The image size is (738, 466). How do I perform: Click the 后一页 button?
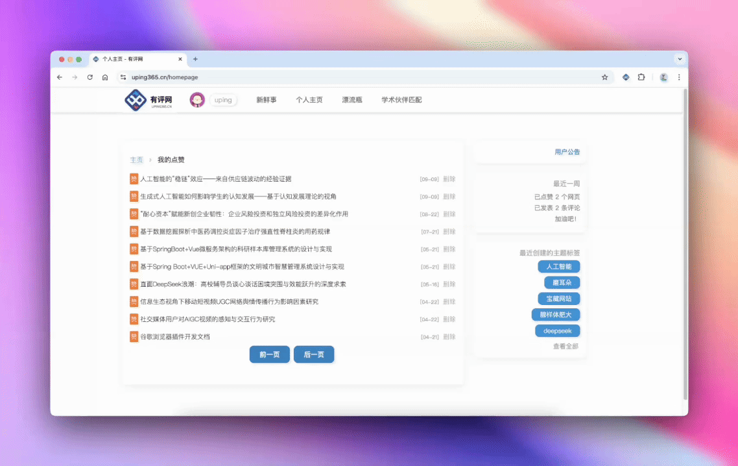(314, 354)
